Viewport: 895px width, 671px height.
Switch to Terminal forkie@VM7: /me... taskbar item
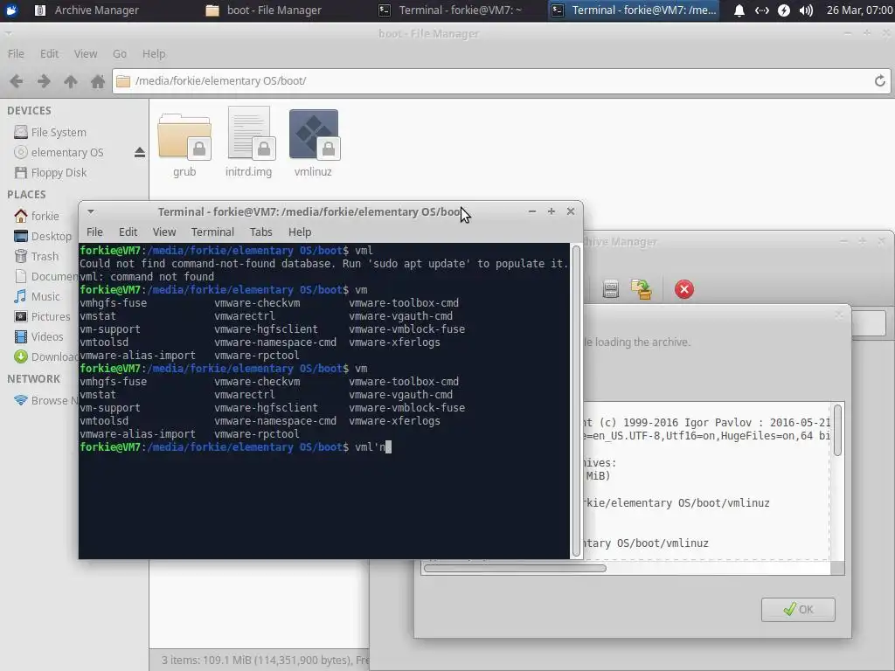click(x=635, y=10)
